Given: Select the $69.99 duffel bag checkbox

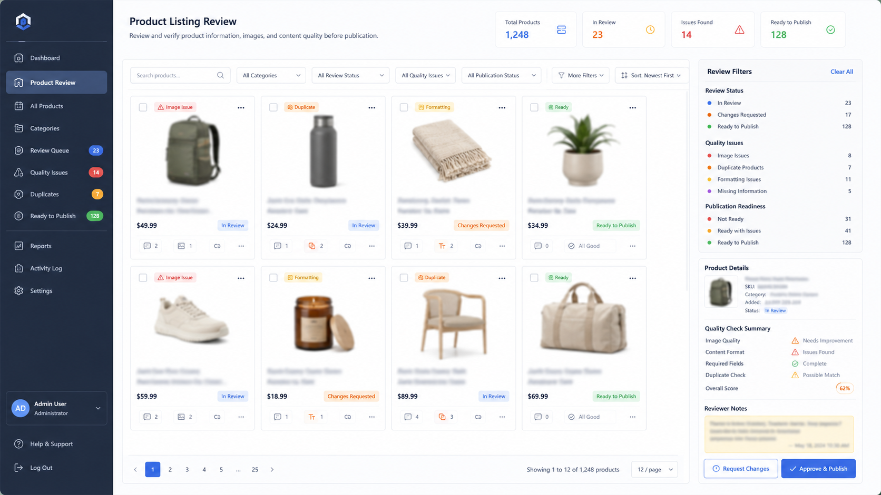Looking at the screenshot, I should tap(534, 278).
